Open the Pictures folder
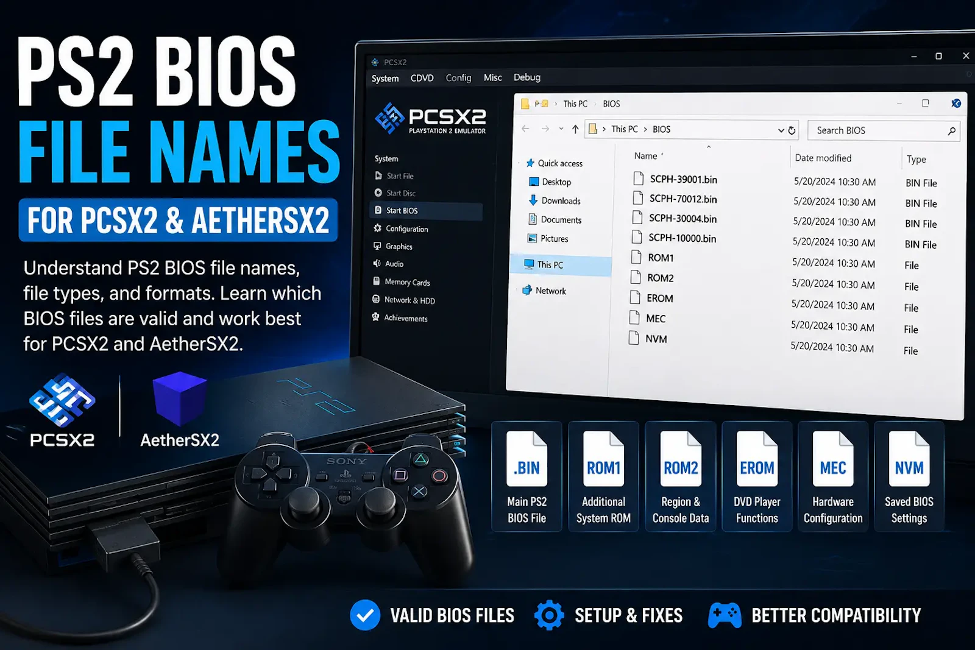975x650 pixels. click(547, 238)
